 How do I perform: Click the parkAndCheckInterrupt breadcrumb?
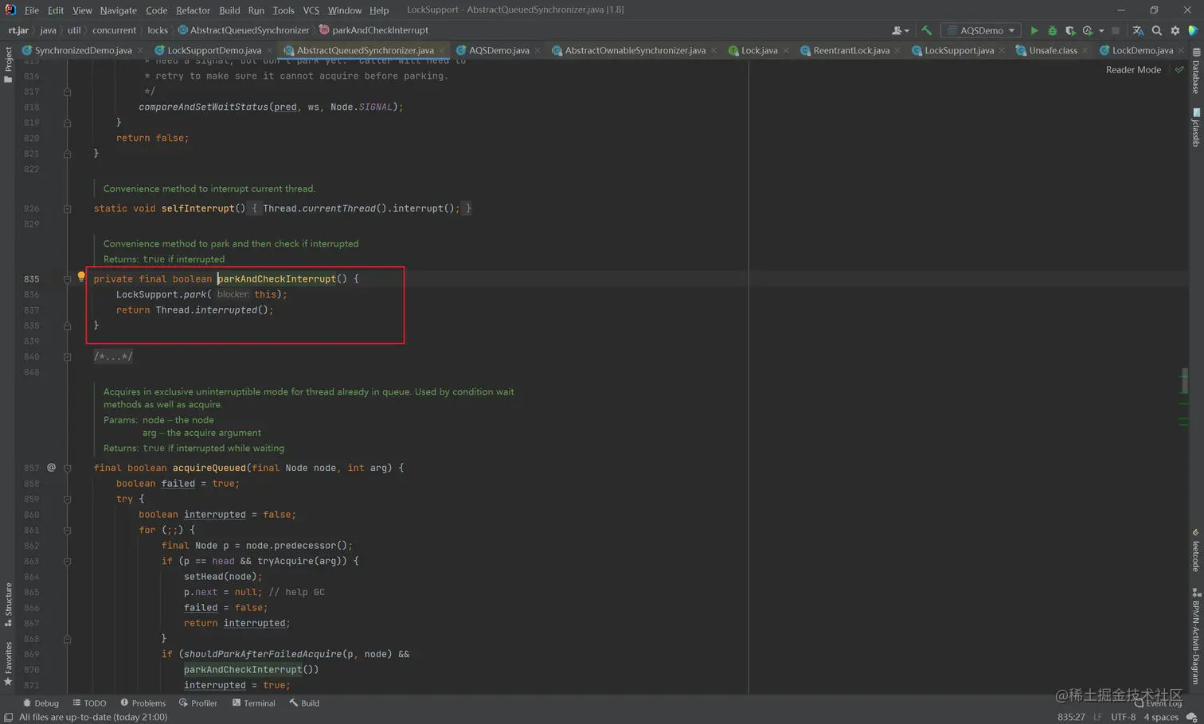click(373, 30)
